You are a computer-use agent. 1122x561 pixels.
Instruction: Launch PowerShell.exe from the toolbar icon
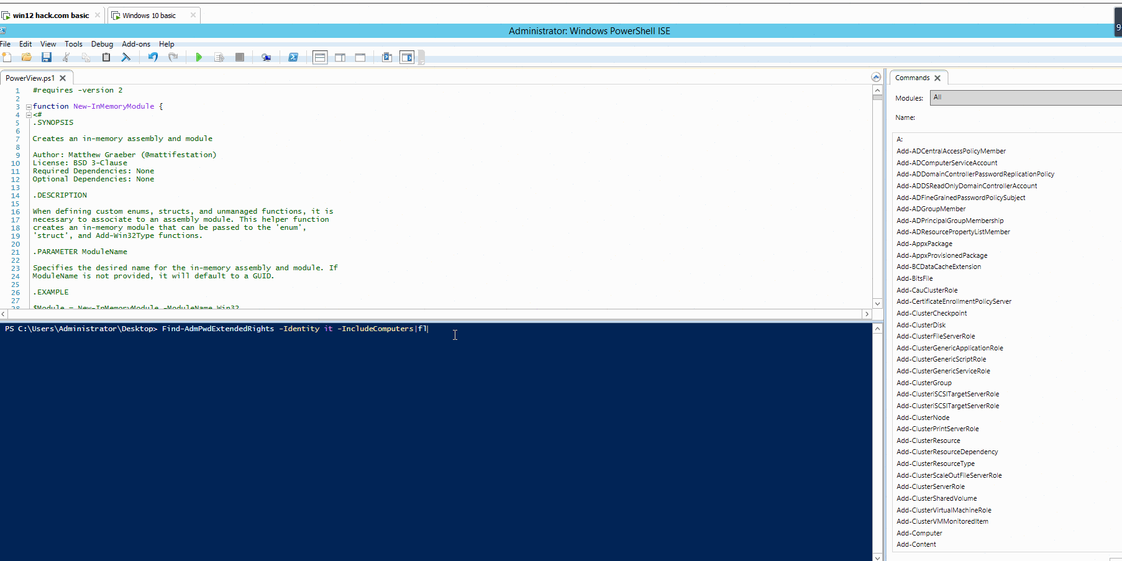tap(293, 57)
